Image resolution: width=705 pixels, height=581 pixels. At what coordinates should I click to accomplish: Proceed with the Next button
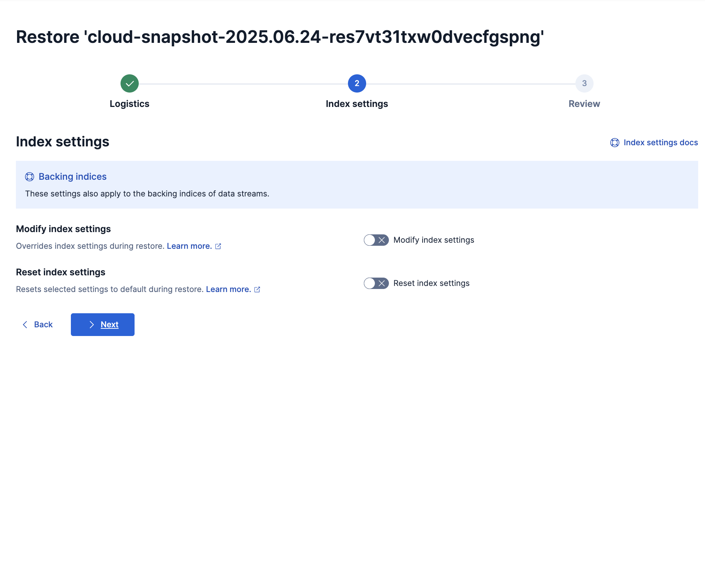click(x=103, y=325)
